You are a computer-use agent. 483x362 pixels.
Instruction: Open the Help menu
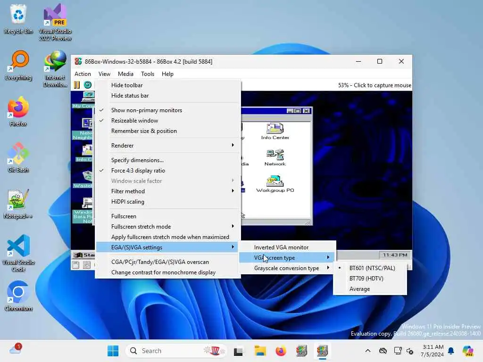pos(167,74)
